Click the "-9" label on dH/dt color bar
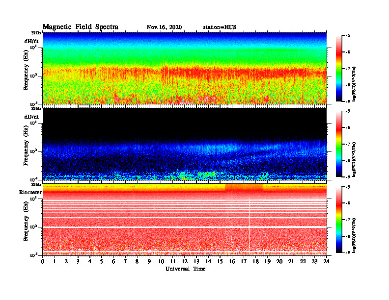Screen dimensions: 389x300 click(x=348, y=101)
